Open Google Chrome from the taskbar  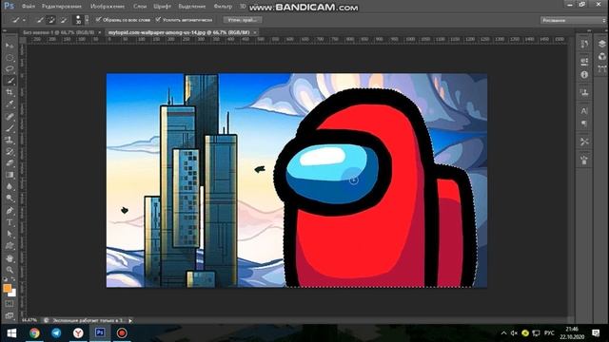34,332
